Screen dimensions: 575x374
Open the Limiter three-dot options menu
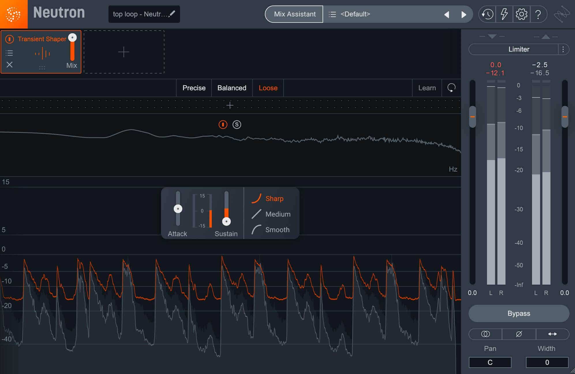pos(563,49)
